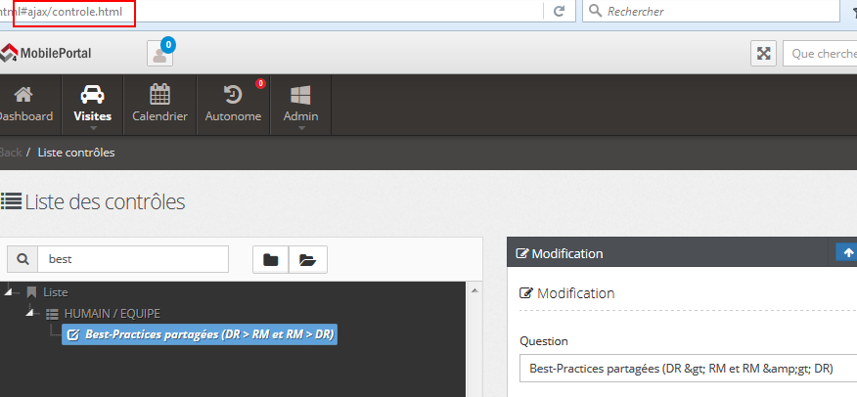857x397 pixels.
Task: Open the Autonome menu item
Action: pyautogui.click(x=233, y=105)
